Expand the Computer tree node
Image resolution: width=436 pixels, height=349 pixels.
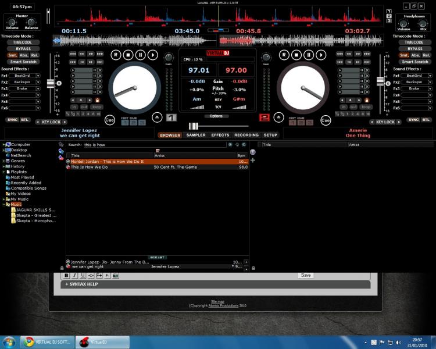3,145
